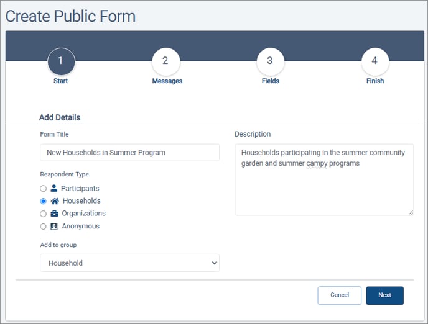Click step 3 Fields circle
Image resolution: width=428 pixels, height=324 pixels.
point(270,61)
